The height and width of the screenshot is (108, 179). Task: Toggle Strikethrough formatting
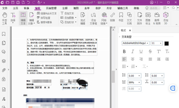pyautogui.click(x=150, y=52)
